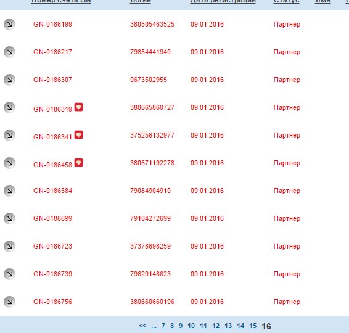Click the arrow icon beside GN-0186199
The height and width of the screenshot is (333, 349).
click(9, 24)
